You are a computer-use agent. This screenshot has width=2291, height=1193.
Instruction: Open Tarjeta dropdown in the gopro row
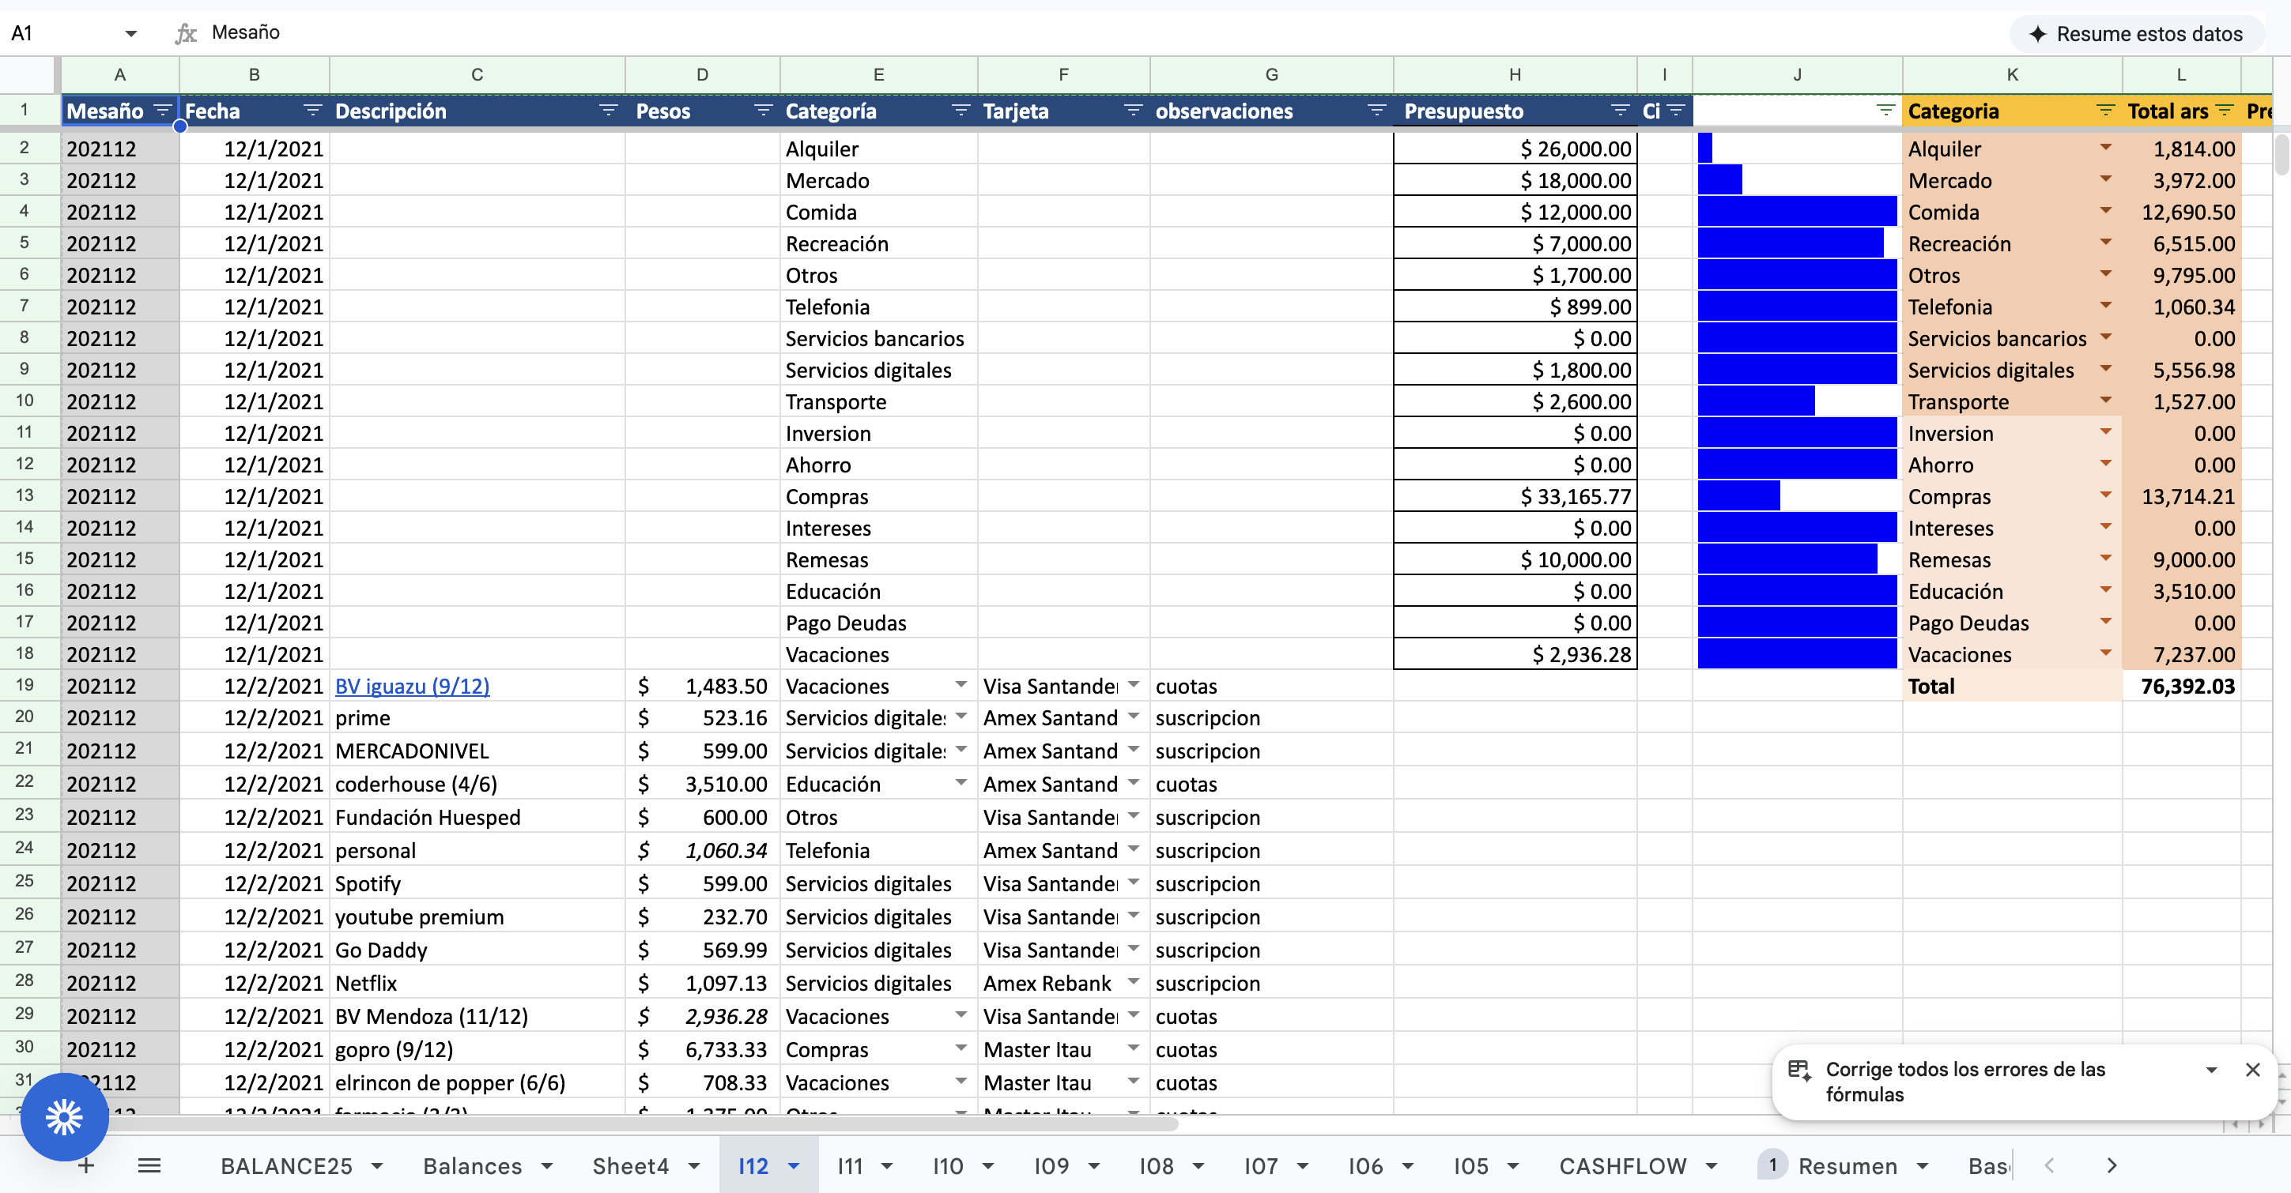(1133, 1049)
